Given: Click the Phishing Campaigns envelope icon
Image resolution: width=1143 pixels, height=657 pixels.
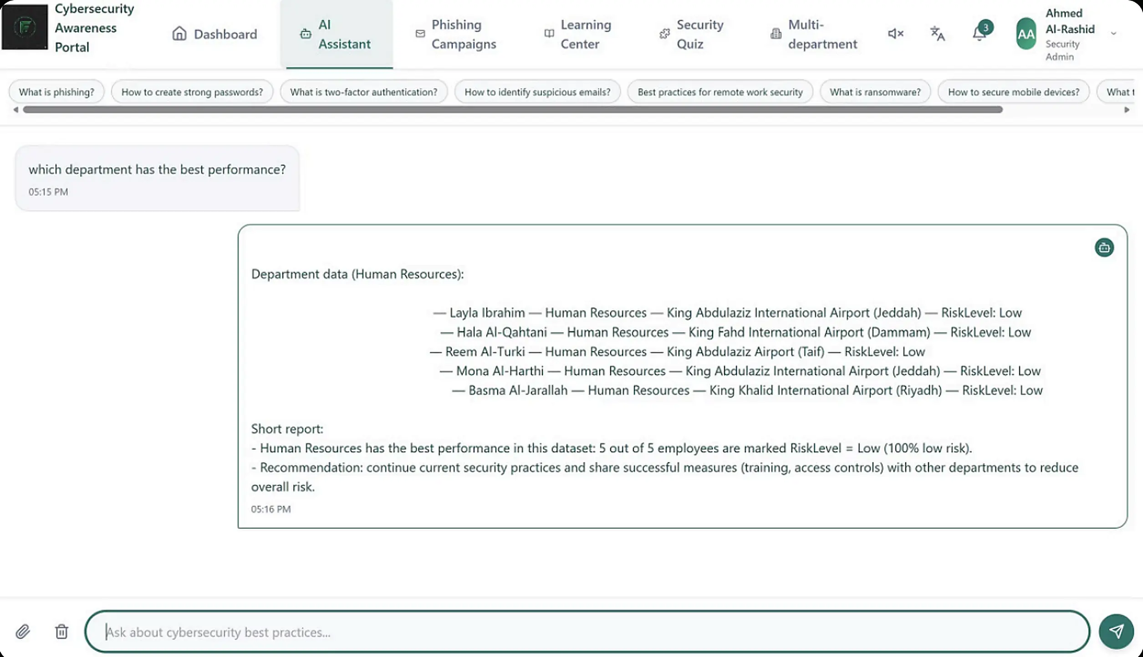Looking at the screenshot, I should (x=420, y=34).
